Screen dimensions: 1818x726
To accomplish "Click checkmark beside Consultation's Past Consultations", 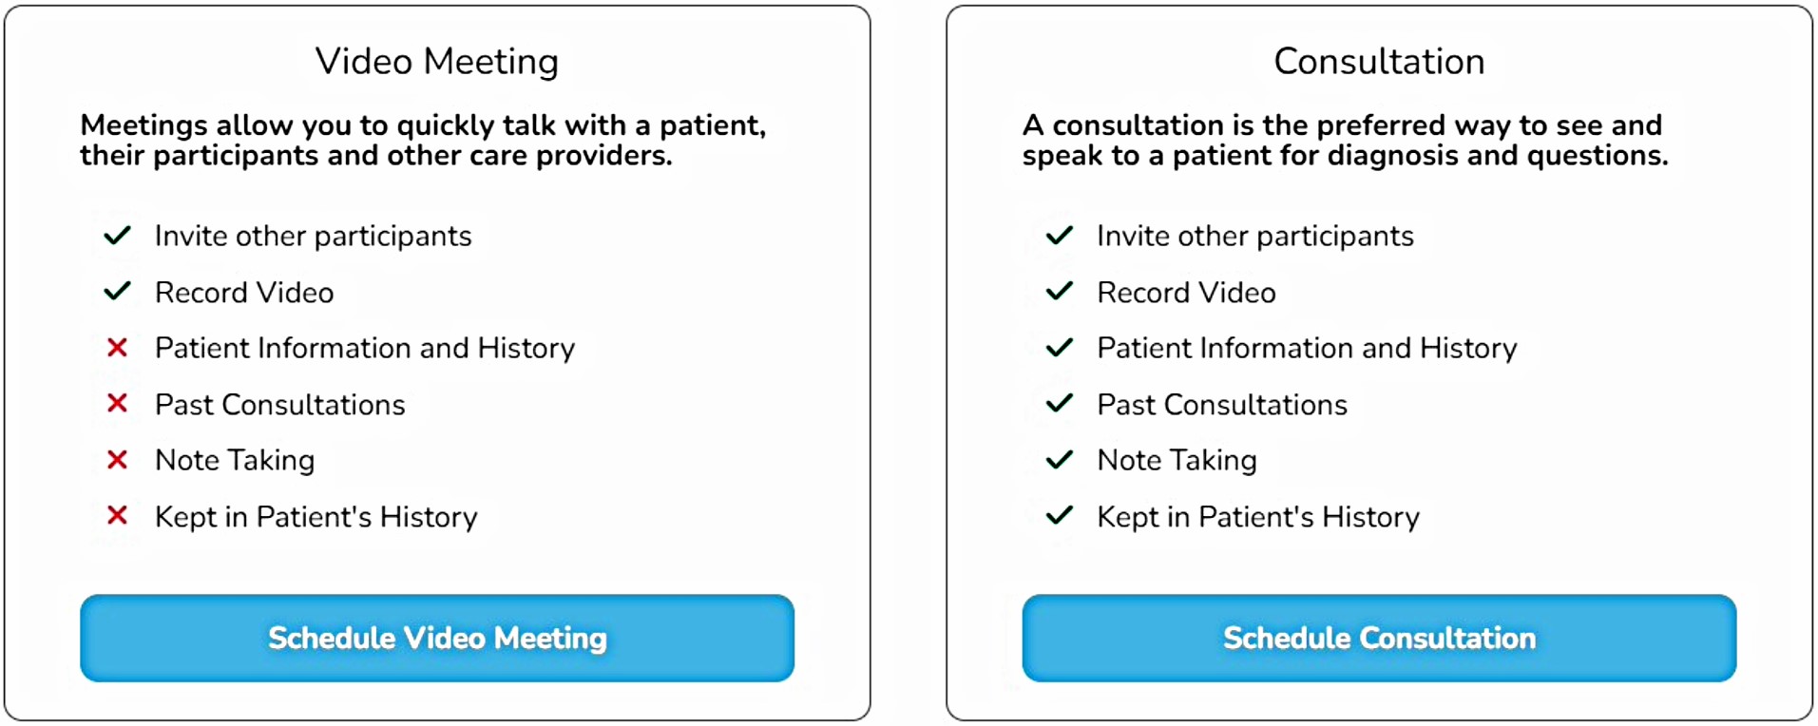I will coord(1059,404).
